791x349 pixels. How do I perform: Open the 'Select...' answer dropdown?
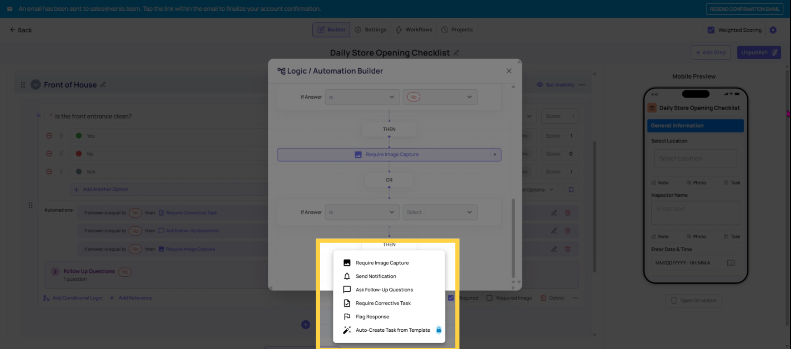point(440,212)
